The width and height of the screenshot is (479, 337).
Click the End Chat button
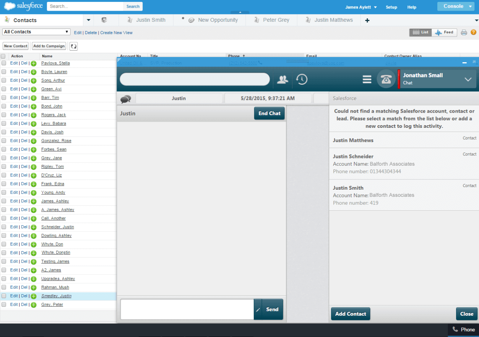click(x=270, y=113)
